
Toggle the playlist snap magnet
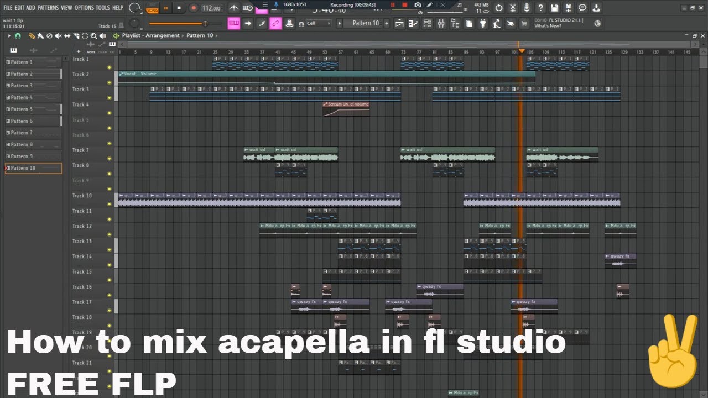coord(18,35)
